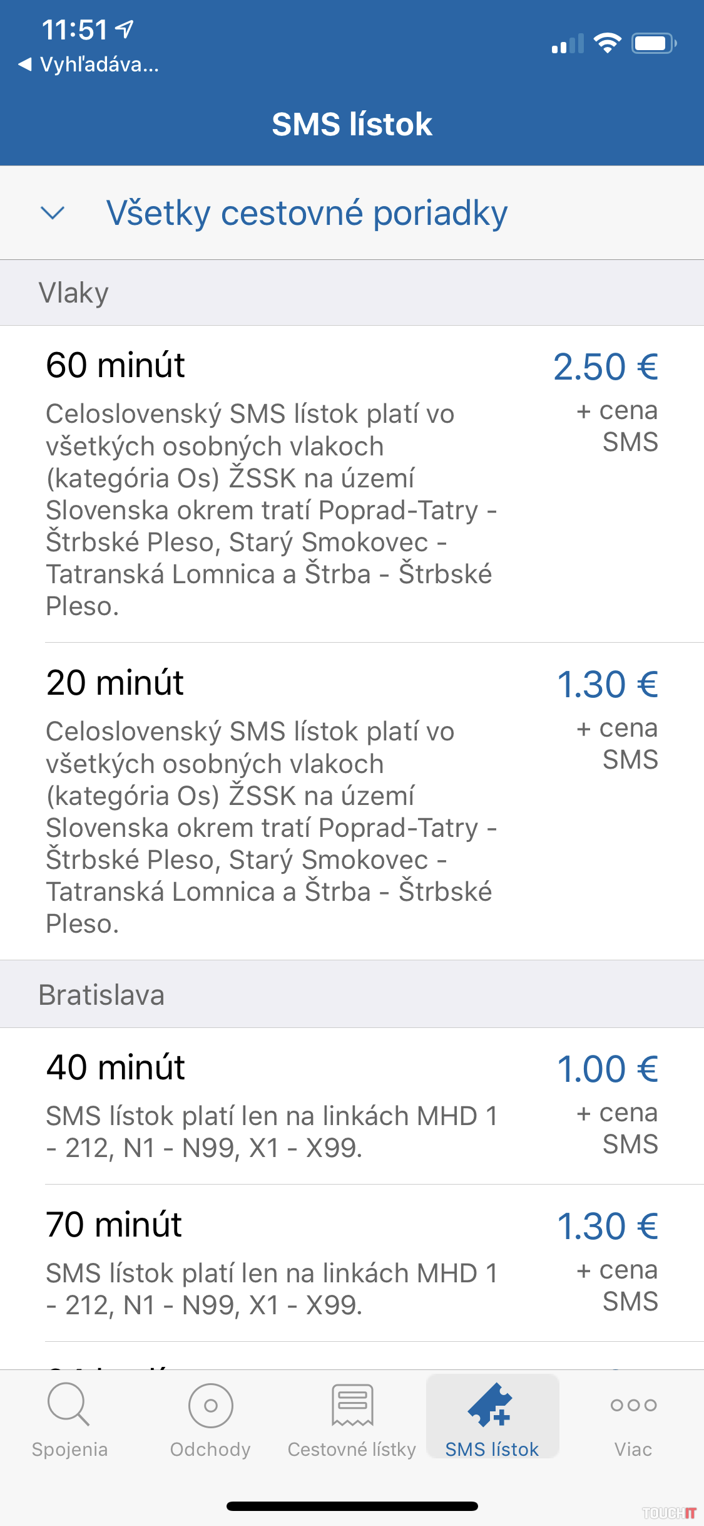704x1526 pixels.
Task: Tap the 2.50 € price label
Action: [x=606, y=367]
